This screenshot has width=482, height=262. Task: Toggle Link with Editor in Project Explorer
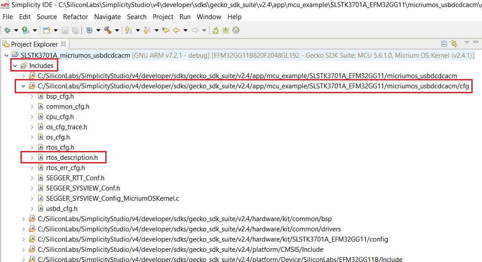[454, 44]
